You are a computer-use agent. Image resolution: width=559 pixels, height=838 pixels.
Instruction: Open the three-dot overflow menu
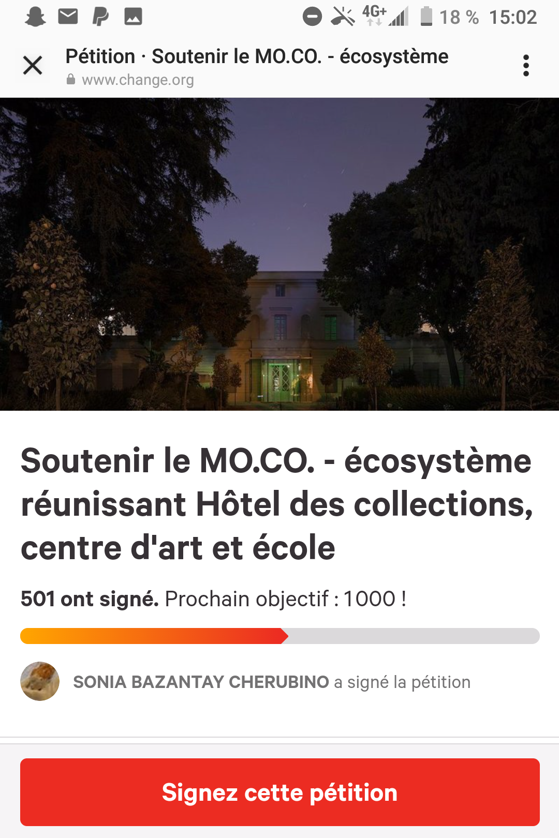pos(526,66)
